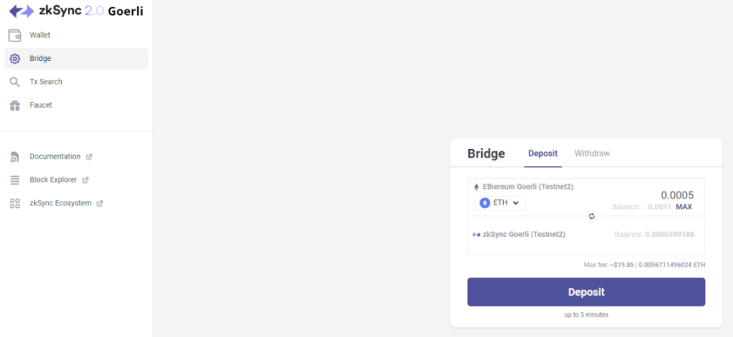Click the Tx Search magnifier icon
The image size is (733, 337).
[x=14, y=82]
